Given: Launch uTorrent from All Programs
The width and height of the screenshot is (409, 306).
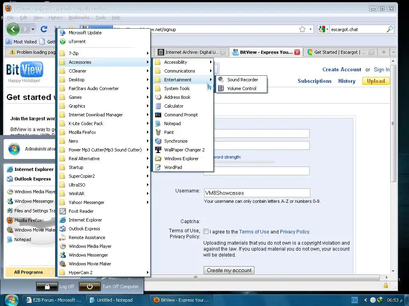Looking at the screenshot, I should coord(104,41).
